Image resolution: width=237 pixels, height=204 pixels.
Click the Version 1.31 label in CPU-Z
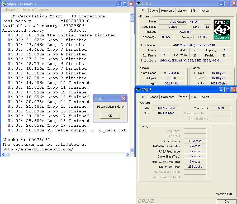[x=224, y=194]
